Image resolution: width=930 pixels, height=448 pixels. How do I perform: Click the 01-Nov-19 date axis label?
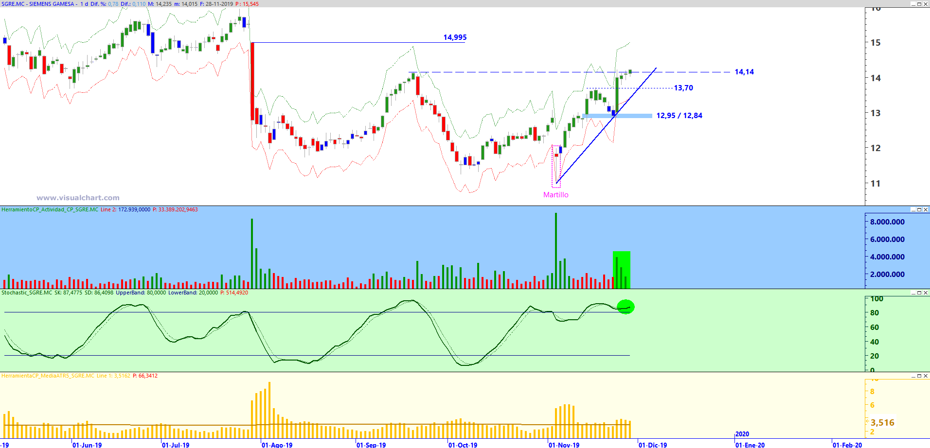564,445
